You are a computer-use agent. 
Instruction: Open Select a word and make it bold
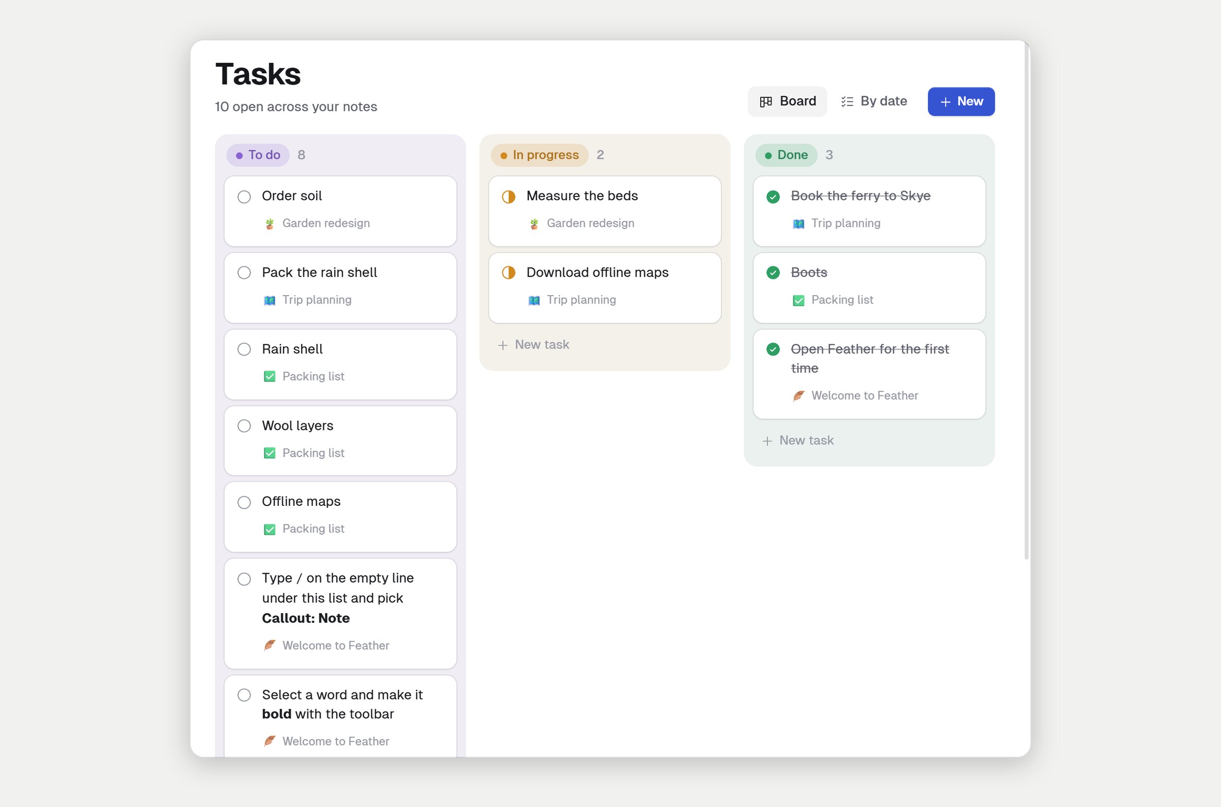pyautogui.click(x=342, y=705)
